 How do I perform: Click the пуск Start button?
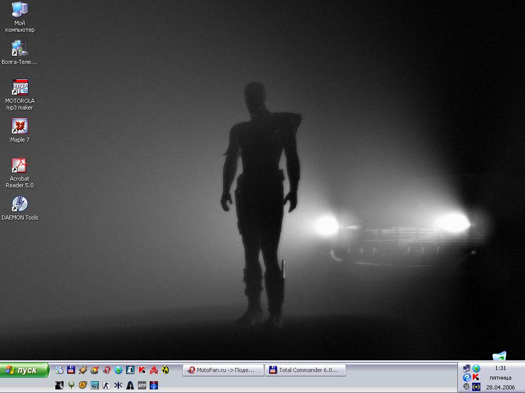point(25,370)
